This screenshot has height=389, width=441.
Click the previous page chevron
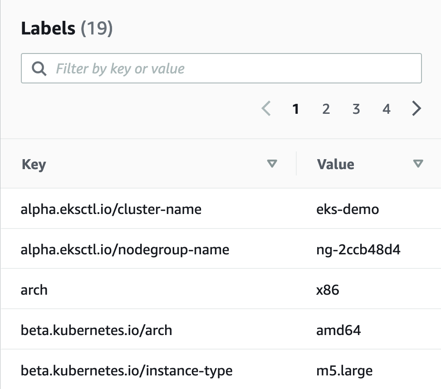point(266,109)
